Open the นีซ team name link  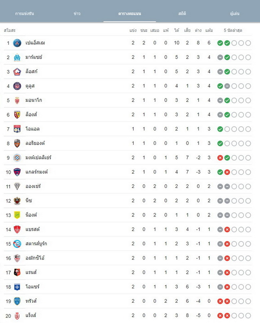28,201
